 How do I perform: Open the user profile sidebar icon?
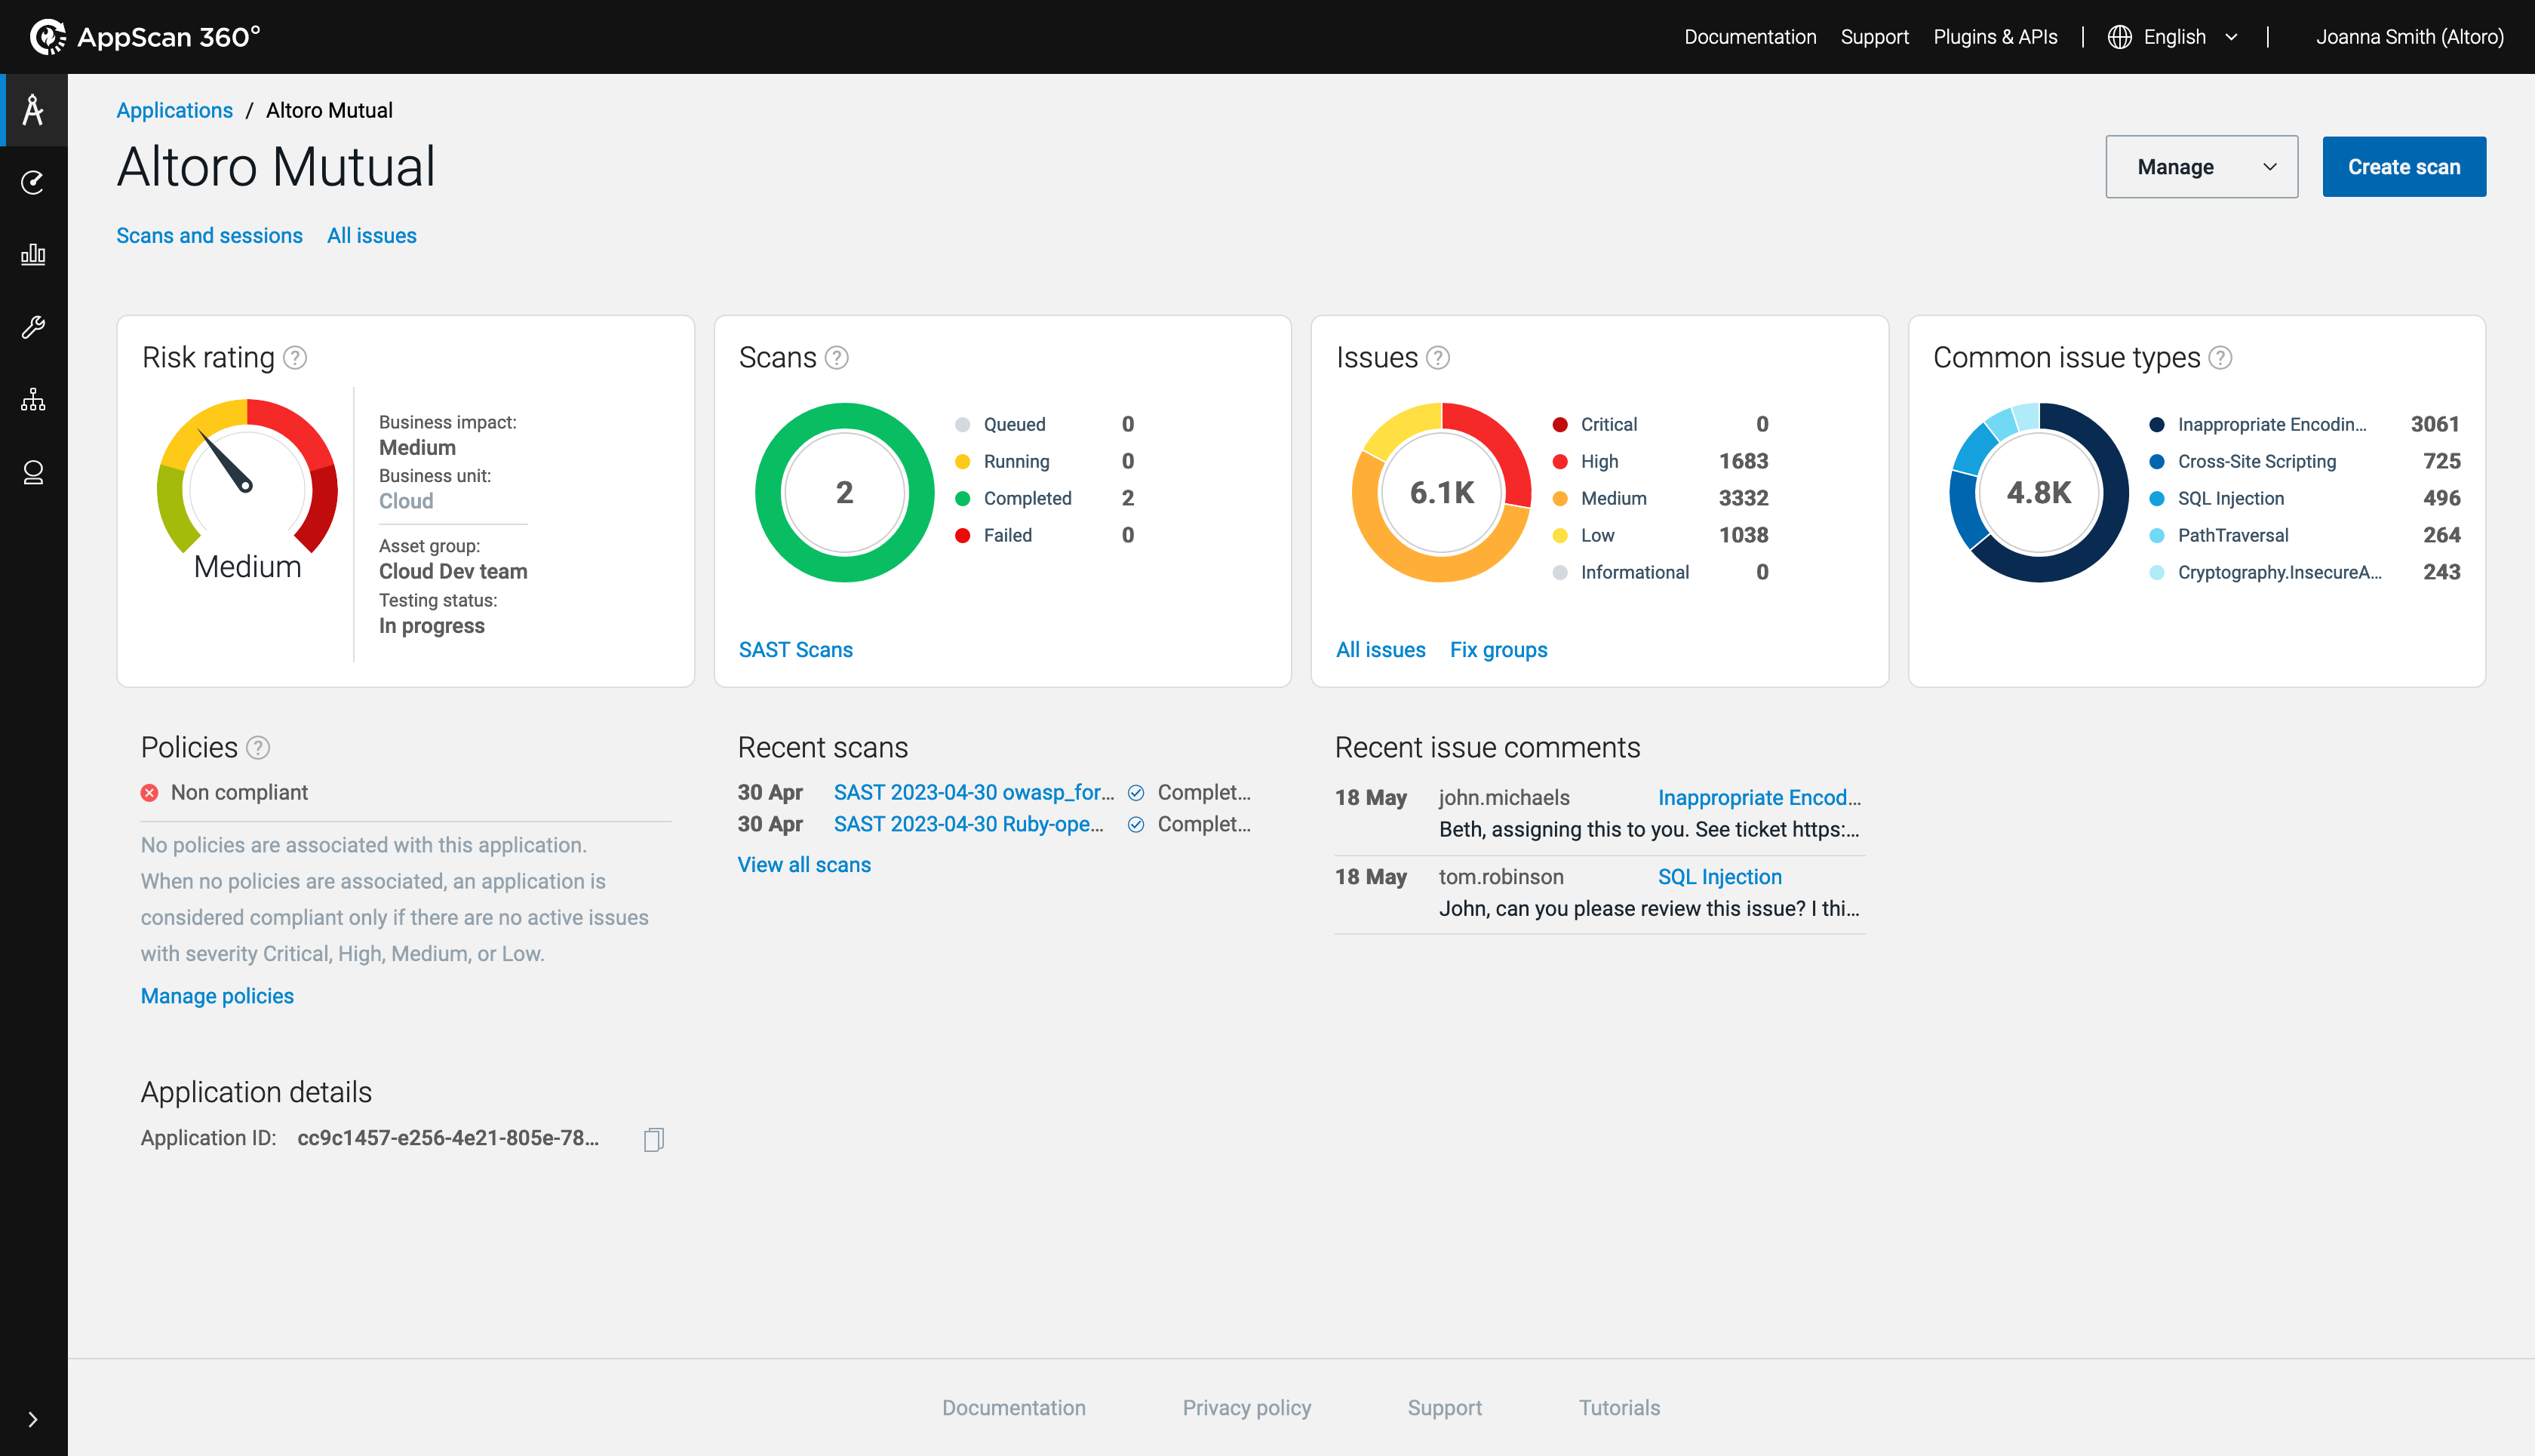[x=33, y=473]
